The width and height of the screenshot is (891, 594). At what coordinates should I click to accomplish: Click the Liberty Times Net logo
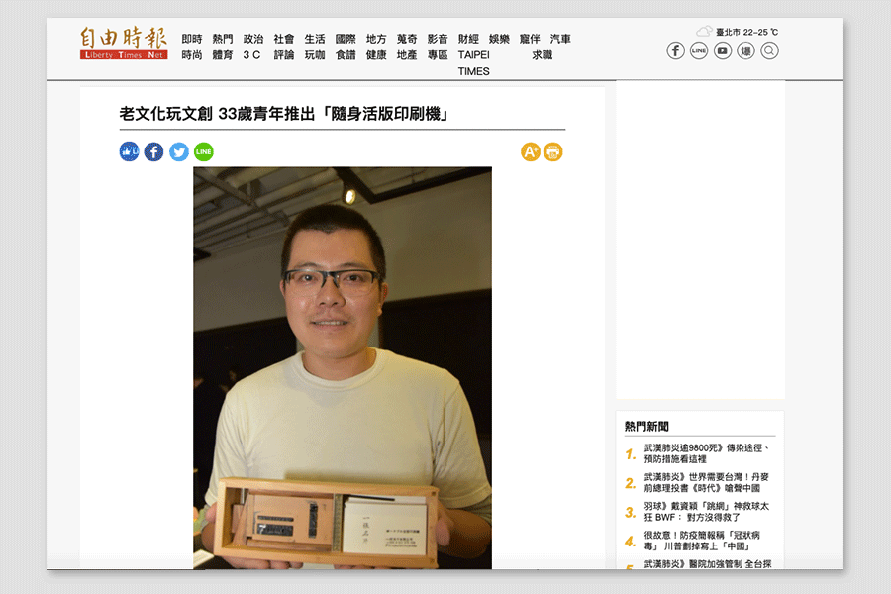[124, 43]
